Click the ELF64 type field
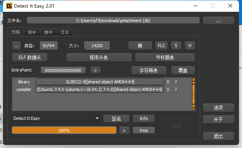This screenshot has width=242, height=148. tap(49, 46)
